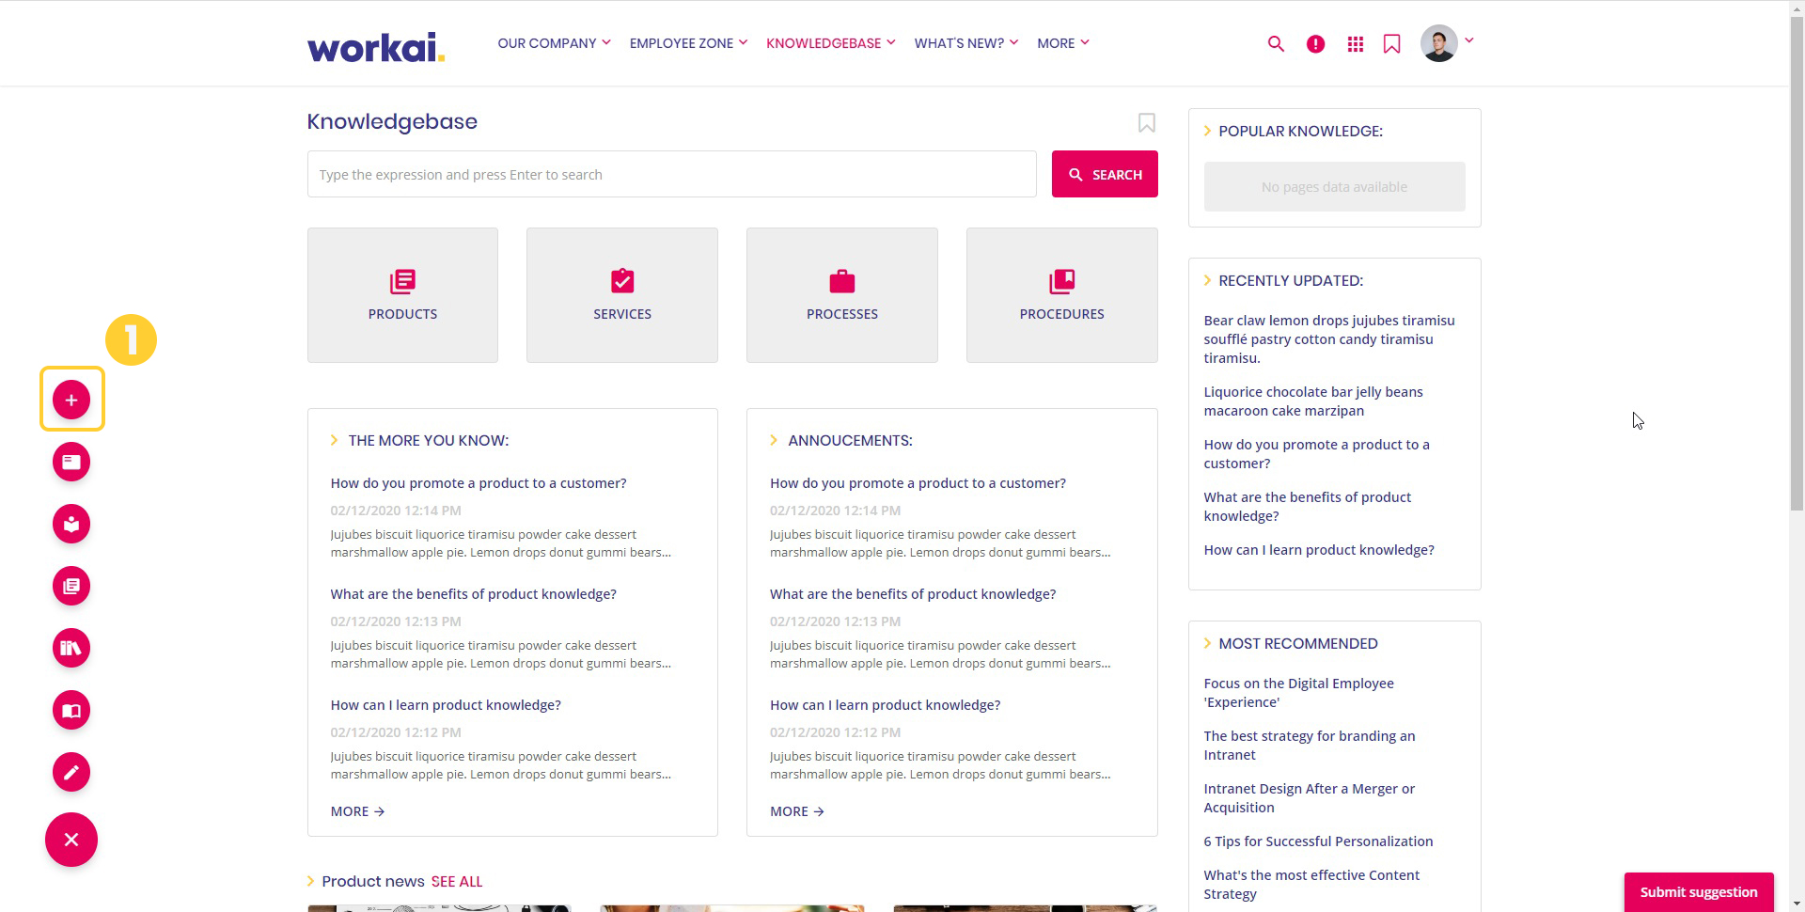Open the bookmarks icon in the header

tap(1392, 43)
